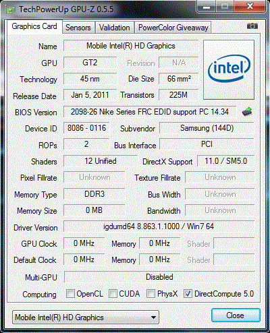Click the GPU field showing GT2

point(90,63)
